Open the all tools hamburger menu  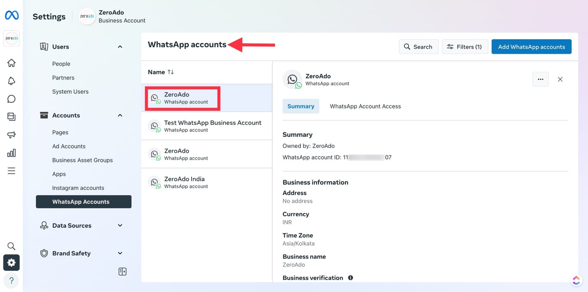(12, 171)
